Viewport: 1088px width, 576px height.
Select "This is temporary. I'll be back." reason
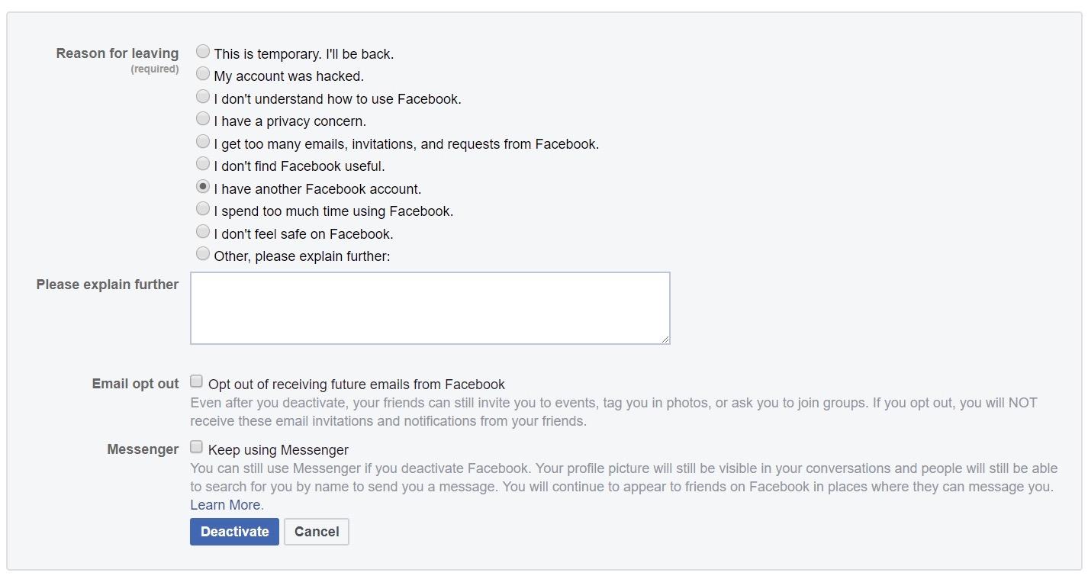pos(203,52)
